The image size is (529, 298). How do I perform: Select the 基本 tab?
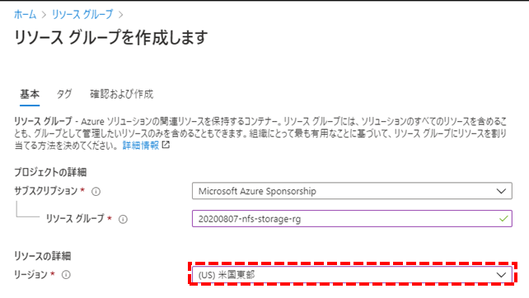click(30, 94)
